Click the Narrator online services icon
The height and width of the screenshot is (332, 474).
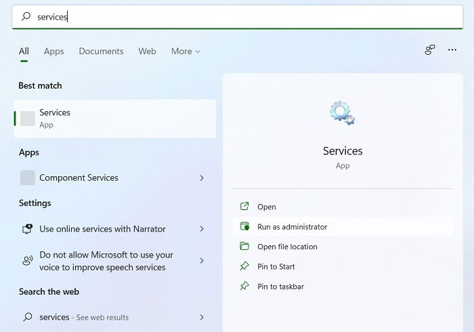[x=28, y=229]
